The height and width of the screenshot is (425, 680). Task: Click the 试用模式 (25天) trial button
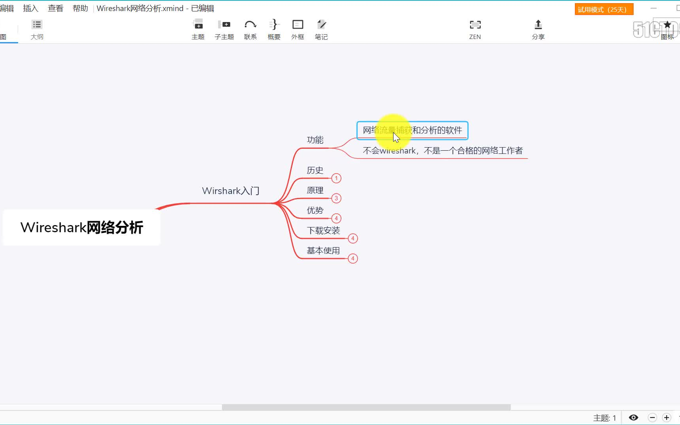coord(604,9)
